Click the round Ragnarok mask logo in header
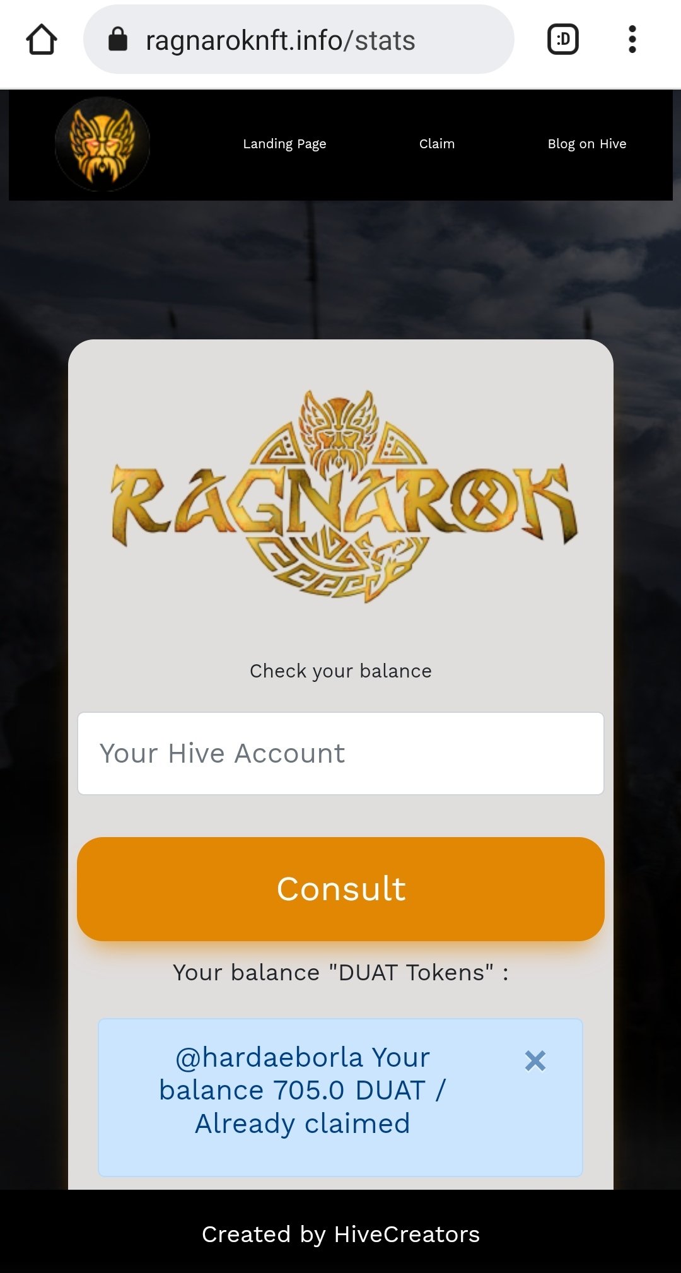The height and width of the screenshot is (1273, 681). (x=102, y=144)
